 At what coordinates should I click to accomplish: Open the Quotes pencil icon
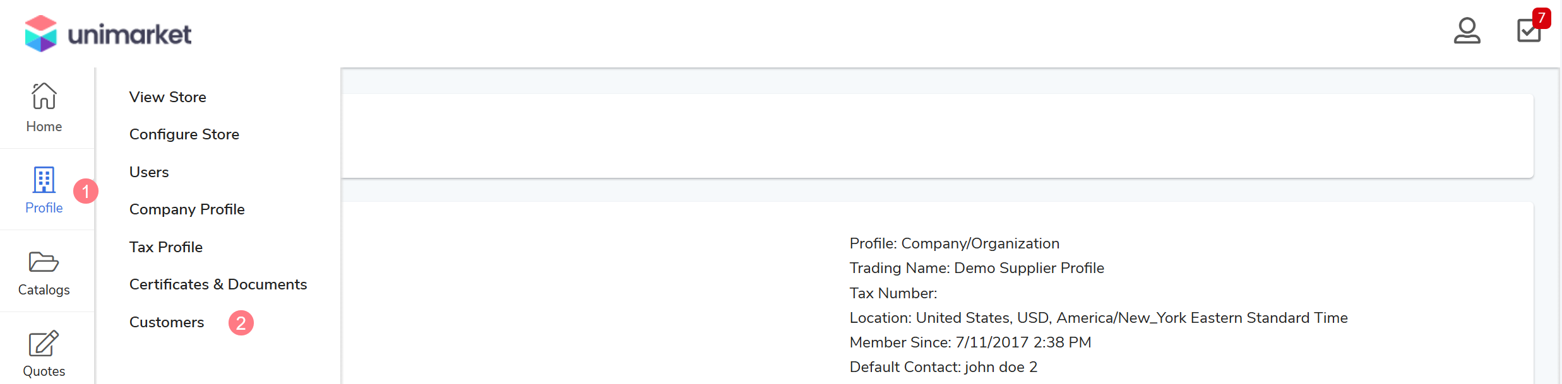click(x=44, y=344)
